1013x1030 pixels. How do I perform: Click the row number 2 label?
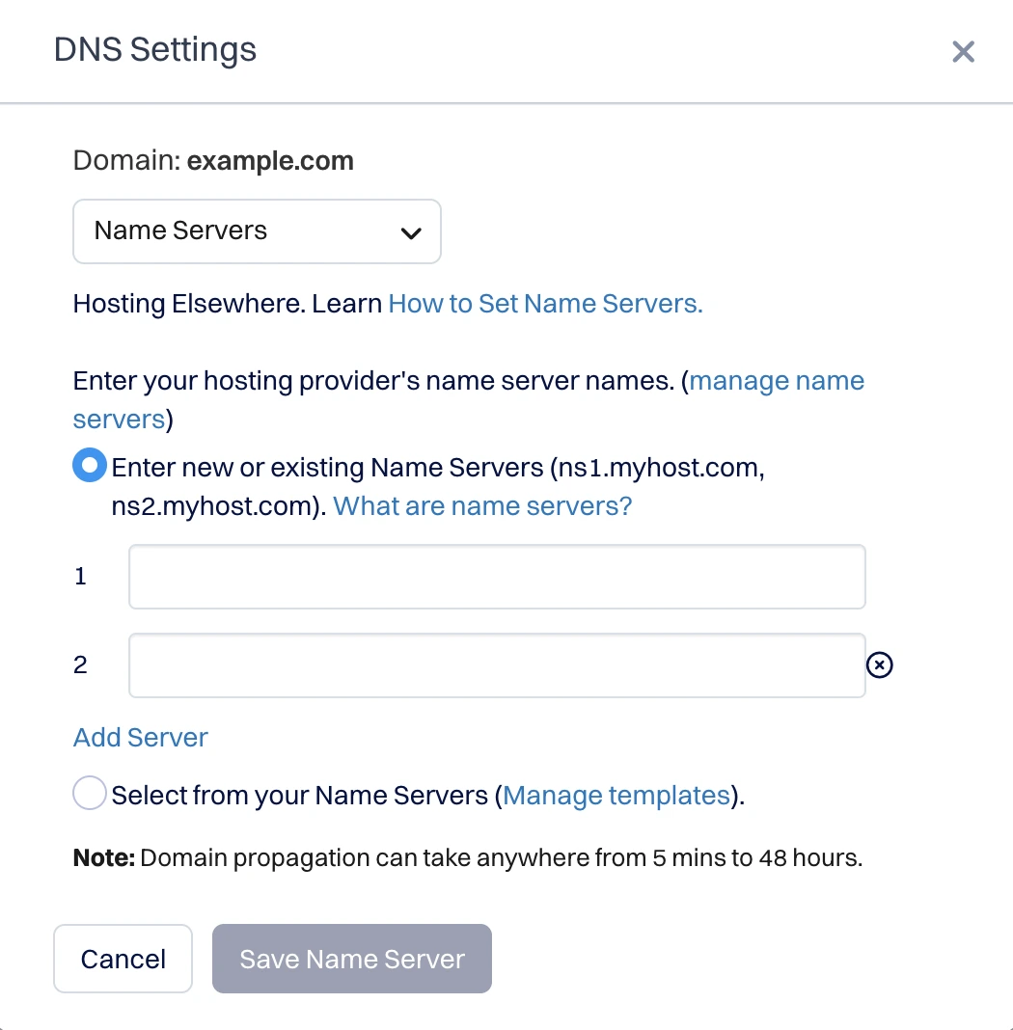pos(80,664)
